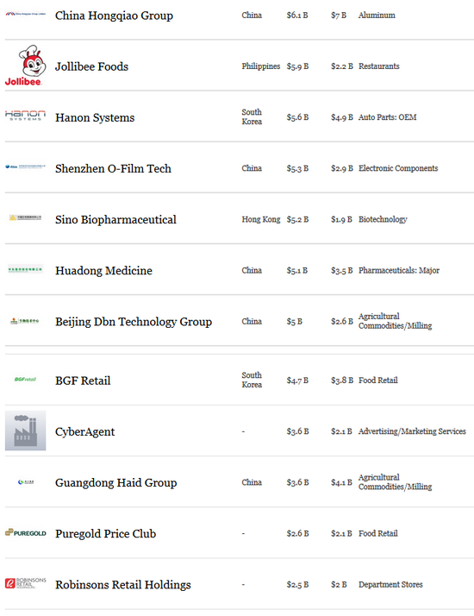This screenshot has height=616, width=474.
Task: Open the Robinsons Retail Holdings entry
Action: click(123, 585)
